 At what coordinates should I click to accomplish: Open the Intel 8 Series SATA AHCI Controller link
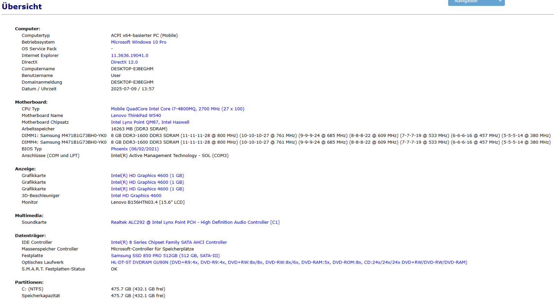tap(169, 242)
